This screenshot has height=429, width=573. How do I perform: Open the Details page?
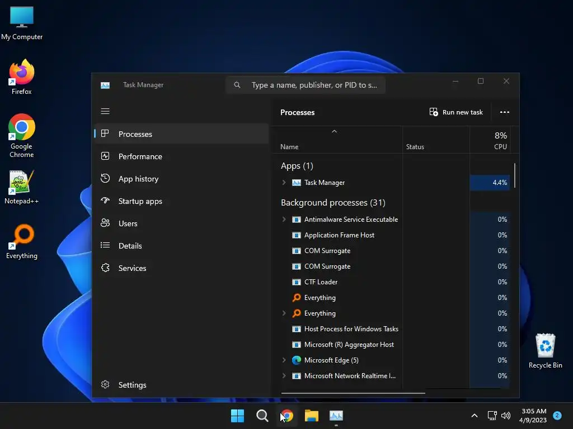pyautogui.click(x=182, y=246)
